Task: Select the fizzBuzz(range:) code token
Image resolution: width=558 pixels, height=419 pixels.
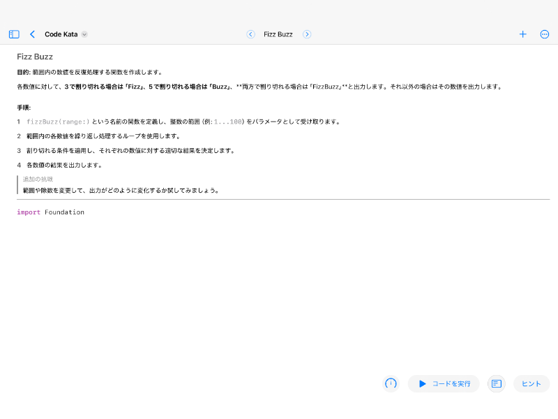Action: [59, 120]
